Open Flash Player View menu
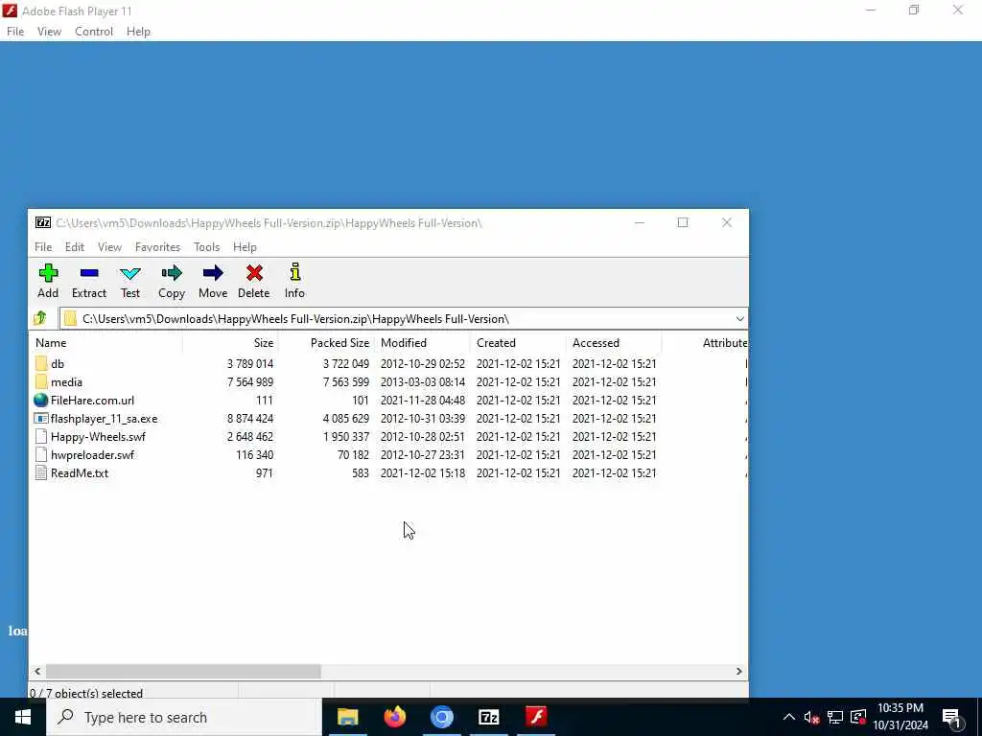The height and width of the screenshot is (736, 982). coord(49,32)
